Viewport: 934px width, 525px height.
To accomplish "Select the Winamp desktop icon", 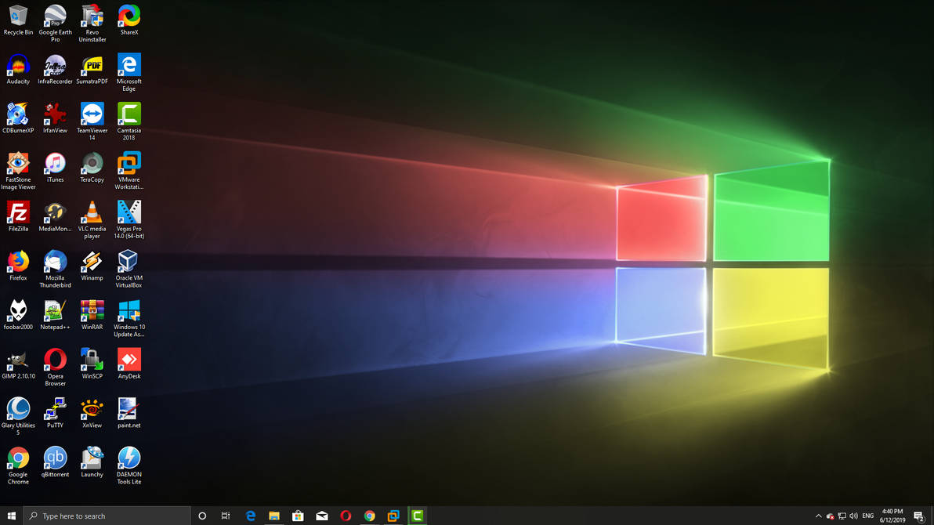I will 92,266.
